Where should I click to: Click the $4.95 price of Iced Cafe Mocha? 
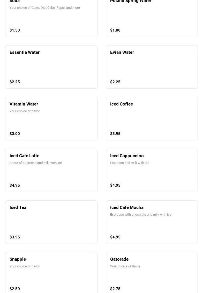115,237
